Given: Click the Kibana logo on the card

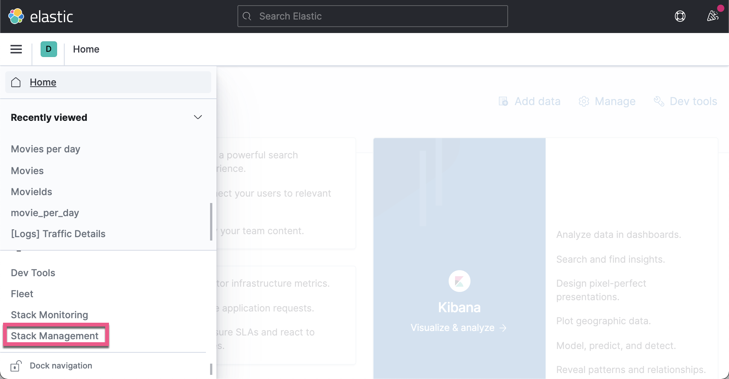Looking at the screenshot, I should pyautogui.click(x=459, y=281).
